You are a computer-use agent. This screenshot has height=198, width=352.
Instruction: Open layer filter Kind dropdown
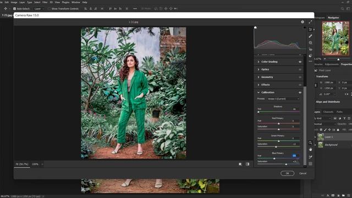323,118
